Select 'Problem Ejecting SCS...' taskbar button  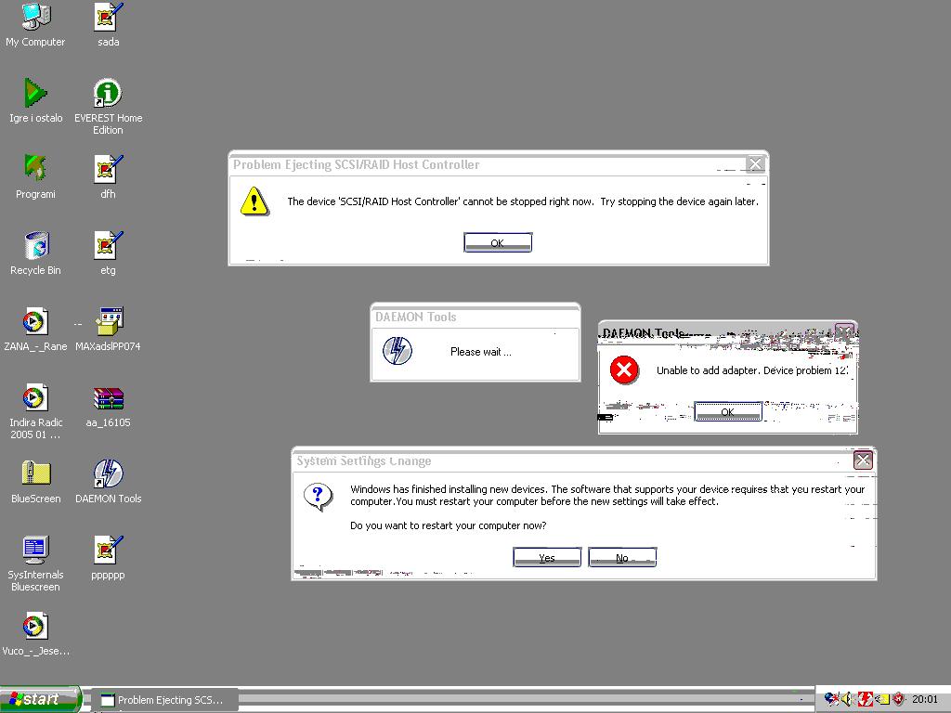click(x=165, y=700)
